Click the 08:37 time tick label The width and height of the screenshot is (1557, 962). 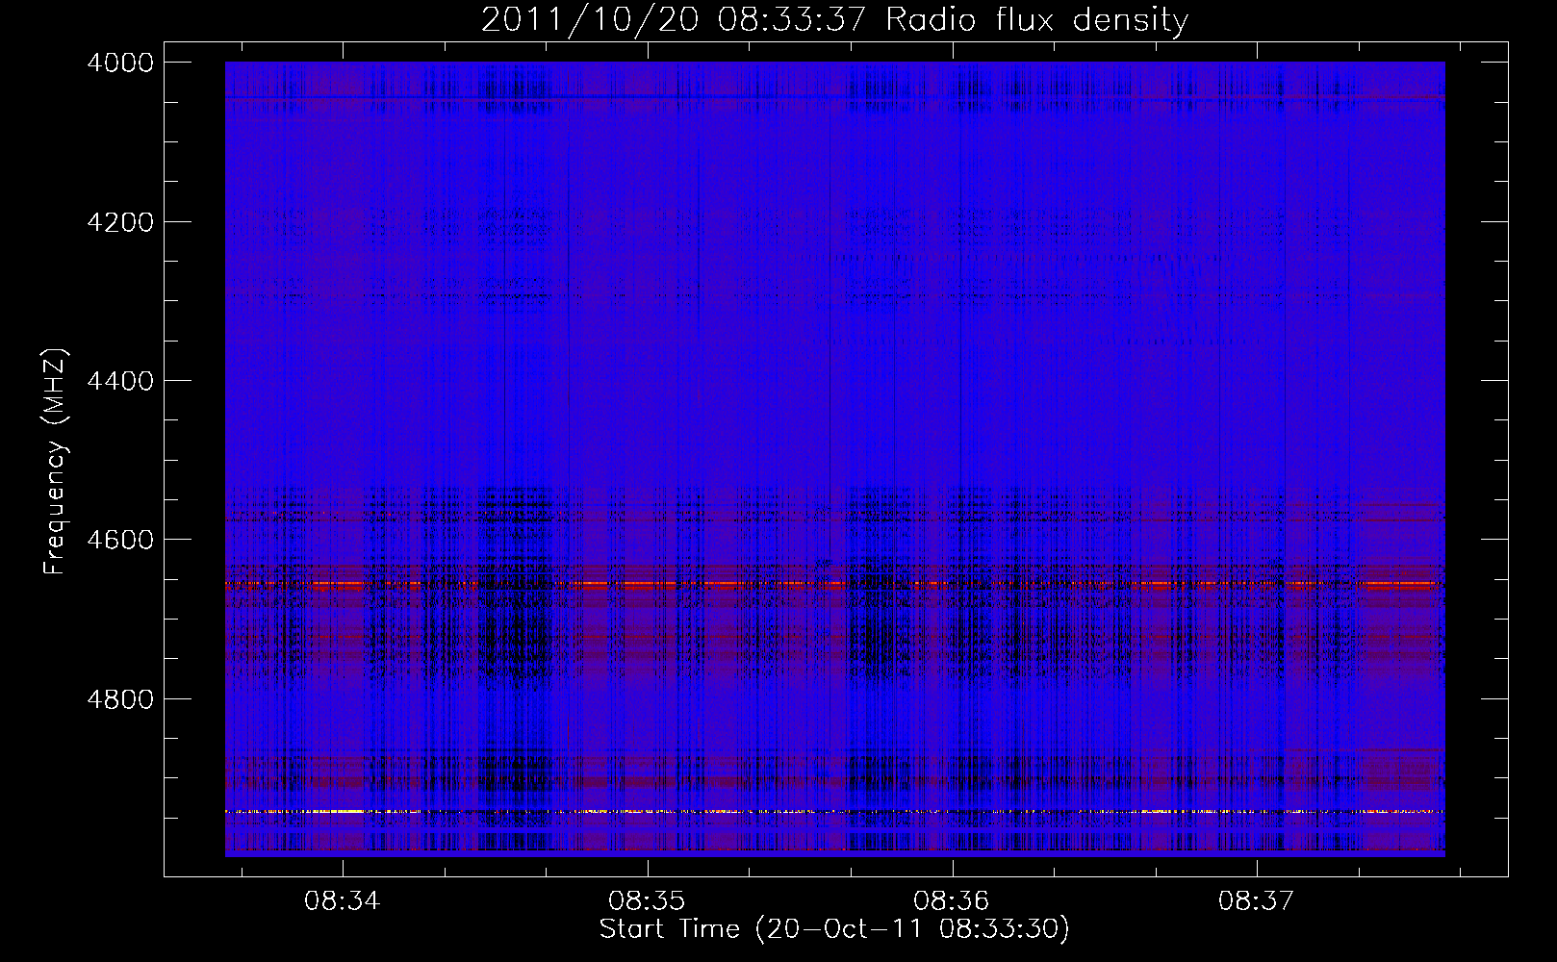pos(1257,901)
